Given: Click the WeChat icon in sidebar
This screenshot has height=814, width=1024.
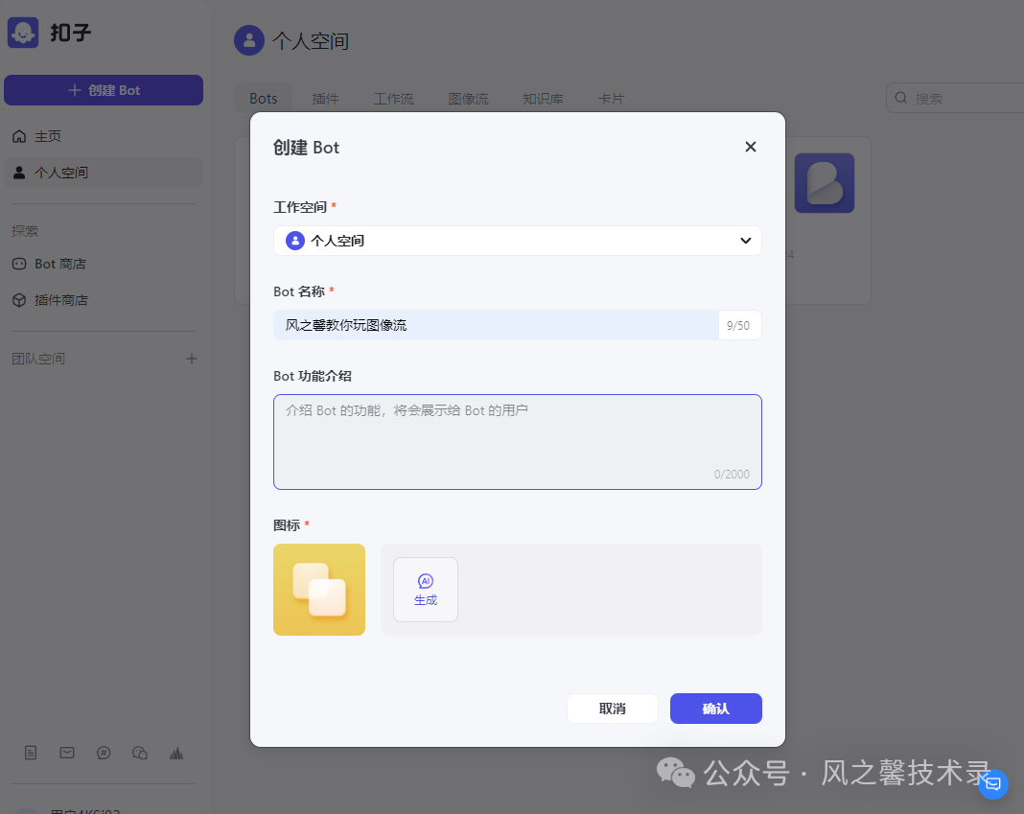Looking at the screenshot, I should pos(140,753).
